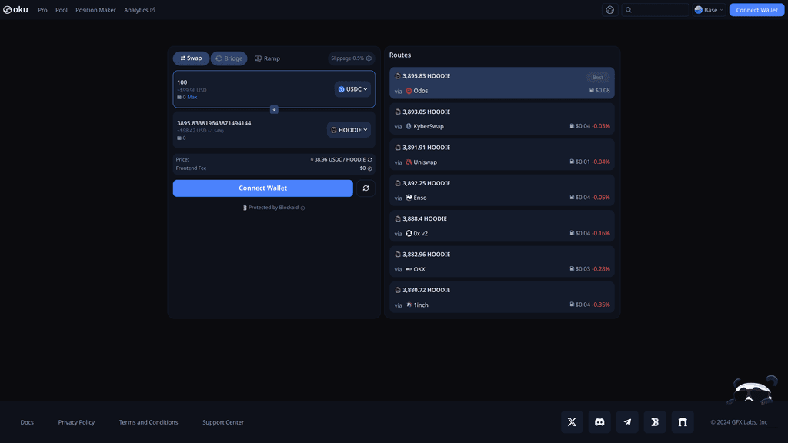This screenshot has width=788, height=443.
Task: Click the panda mascot chat icon
Action: pos(753,390)
